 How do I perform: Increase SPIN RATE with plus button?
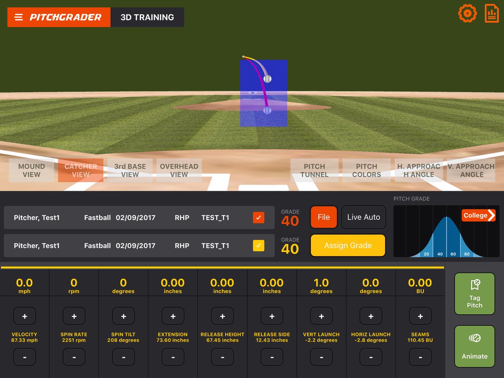pos(74,316)
